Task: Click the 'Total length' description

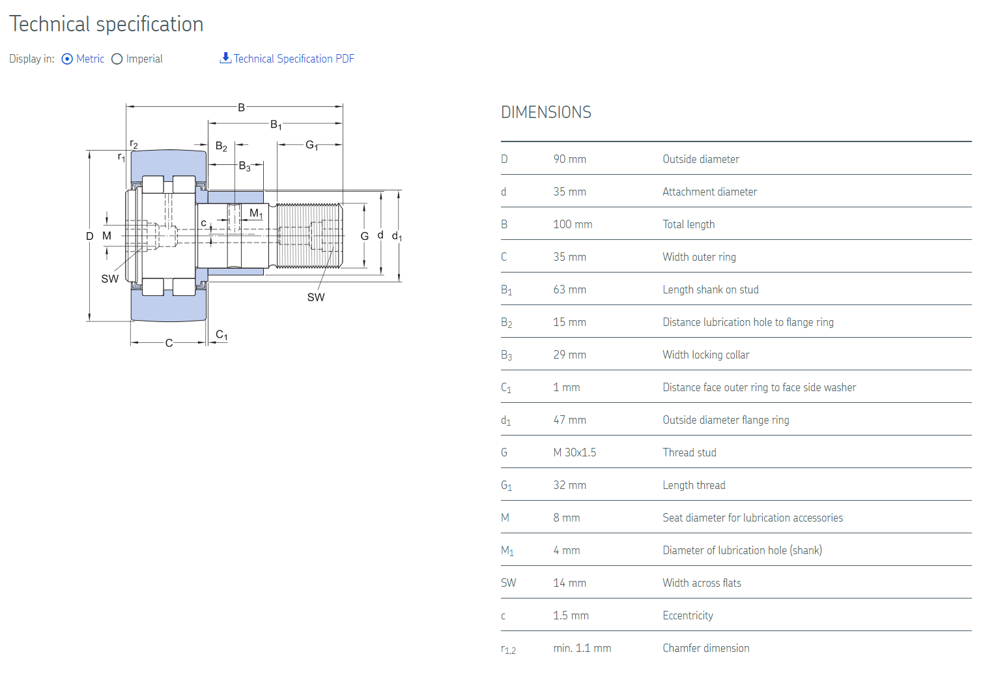Action: tap(689, 224)
